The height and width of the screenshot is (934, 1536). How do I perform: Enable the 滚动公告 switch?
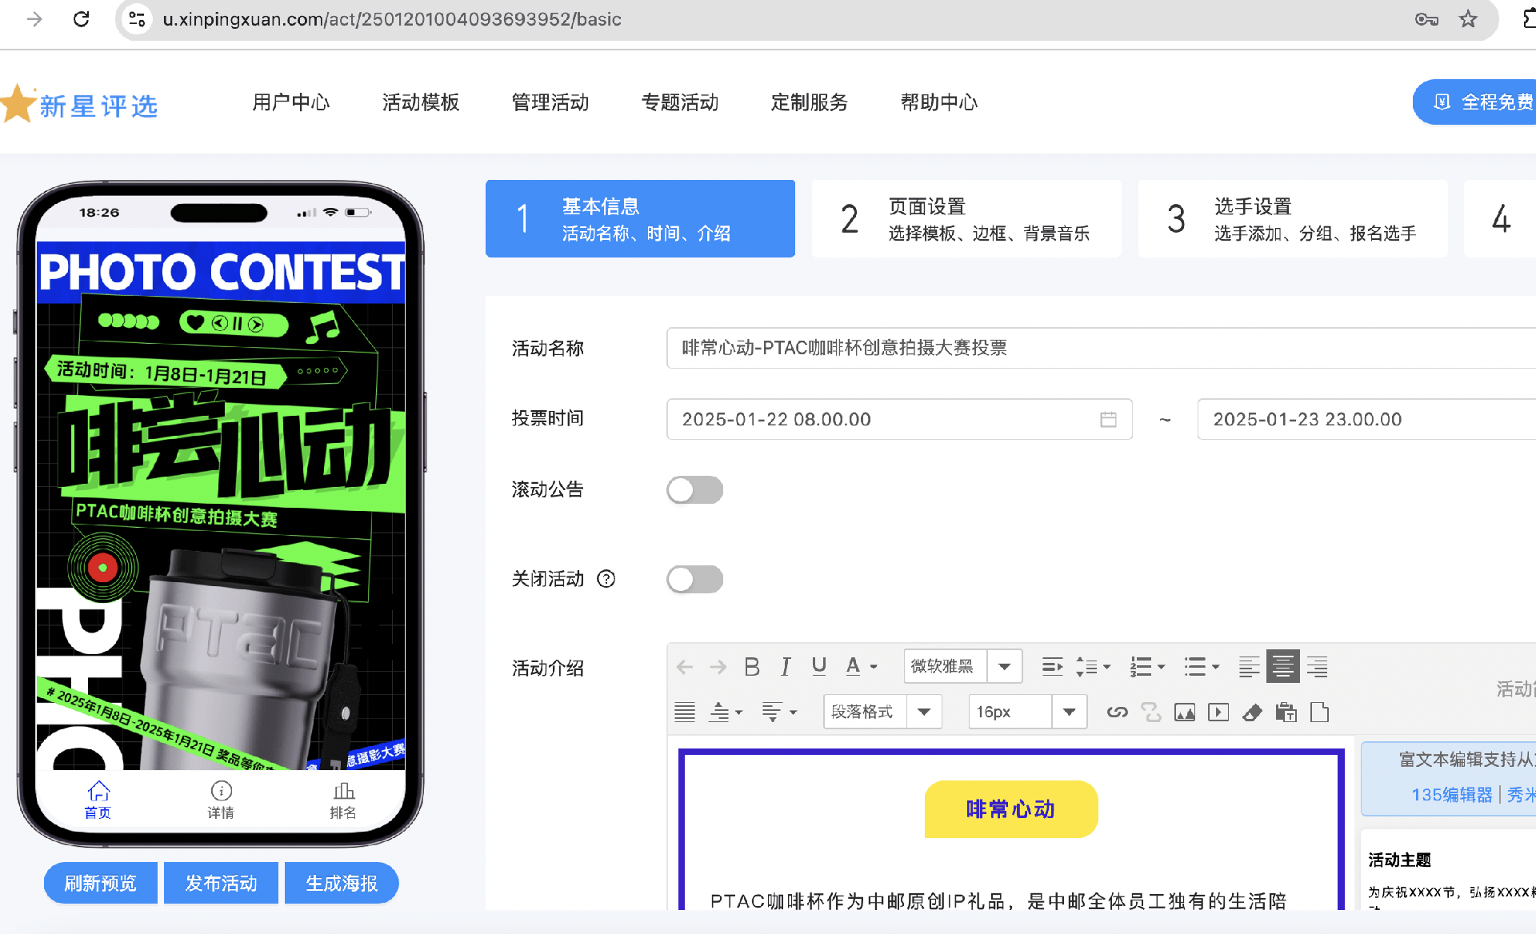[694, 489]
